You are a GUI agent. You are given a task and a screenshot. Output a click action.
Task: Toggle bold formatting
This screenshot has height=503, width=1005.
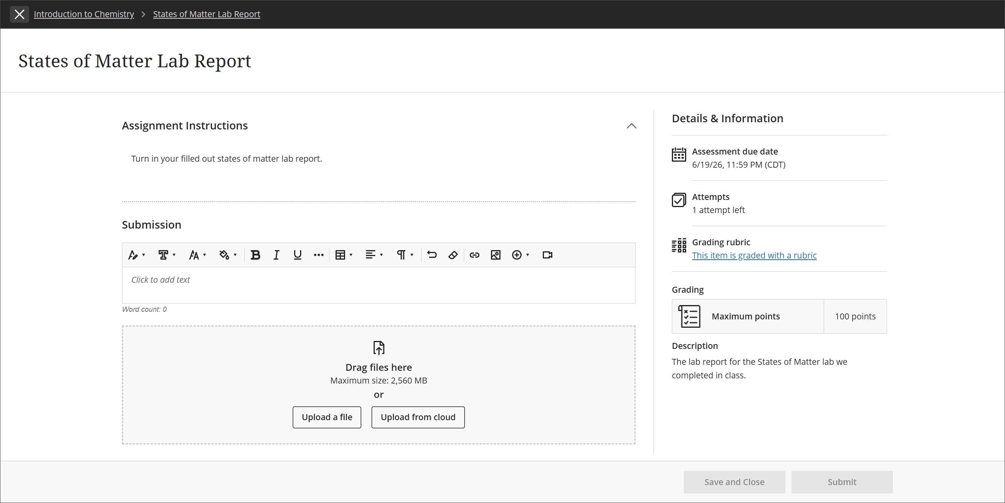[x=255, y=255]
